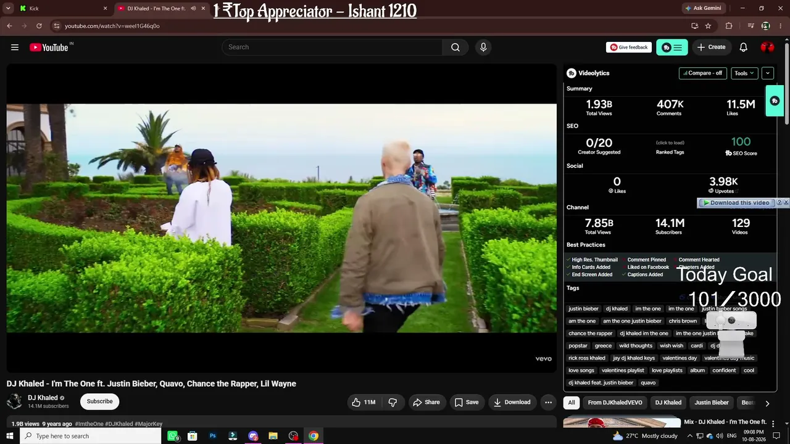This screenshot has width=790, height=444.
Task: Start voice search with the microphone
Action: pyautogui.click(x=483, y=47)
